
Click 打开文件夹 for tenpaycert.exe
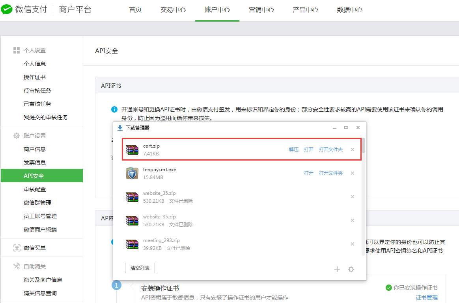click(x=331, y=173)
